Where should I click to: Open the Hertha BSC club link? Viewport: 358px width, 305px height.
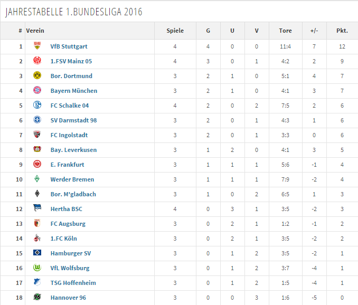pos(66,209)
